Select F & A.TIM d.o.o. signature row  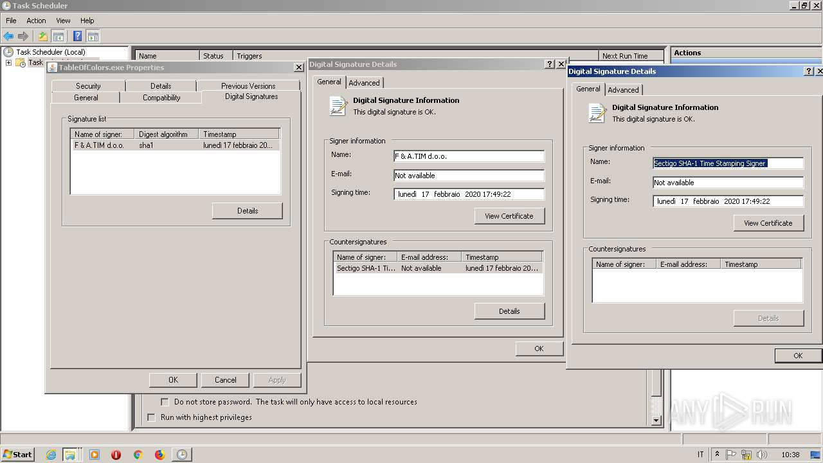(175, 145)
